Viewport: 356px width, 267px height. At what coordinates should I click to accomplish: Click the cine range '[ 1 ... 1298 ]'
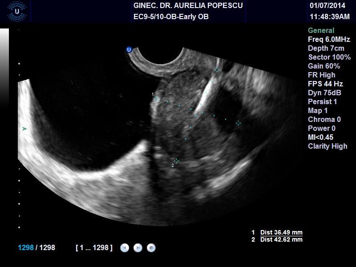pos(94,247)
